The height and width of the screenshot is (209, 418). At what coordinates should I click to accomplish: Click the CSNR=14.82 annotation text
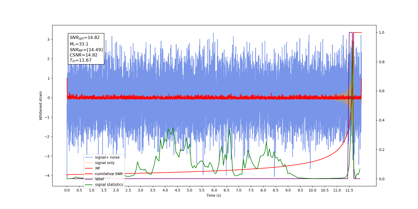(83, 55)
